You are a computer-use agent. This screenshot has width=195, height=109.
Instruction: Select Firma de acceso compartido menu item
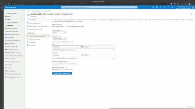pyautogui.click(x=38, y=36)
